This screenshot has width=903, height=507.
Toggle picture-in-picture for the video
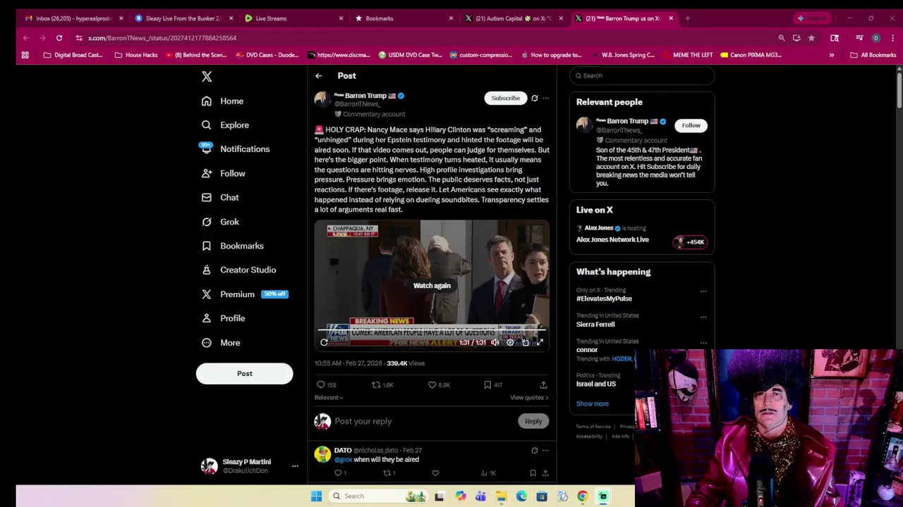pyautogui.click(x=525, y=343)
